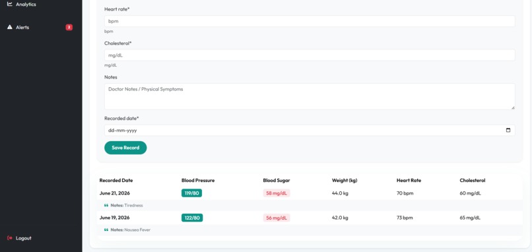
Task: Click the Recorded date* field label
Action: [x=121, y=118]
